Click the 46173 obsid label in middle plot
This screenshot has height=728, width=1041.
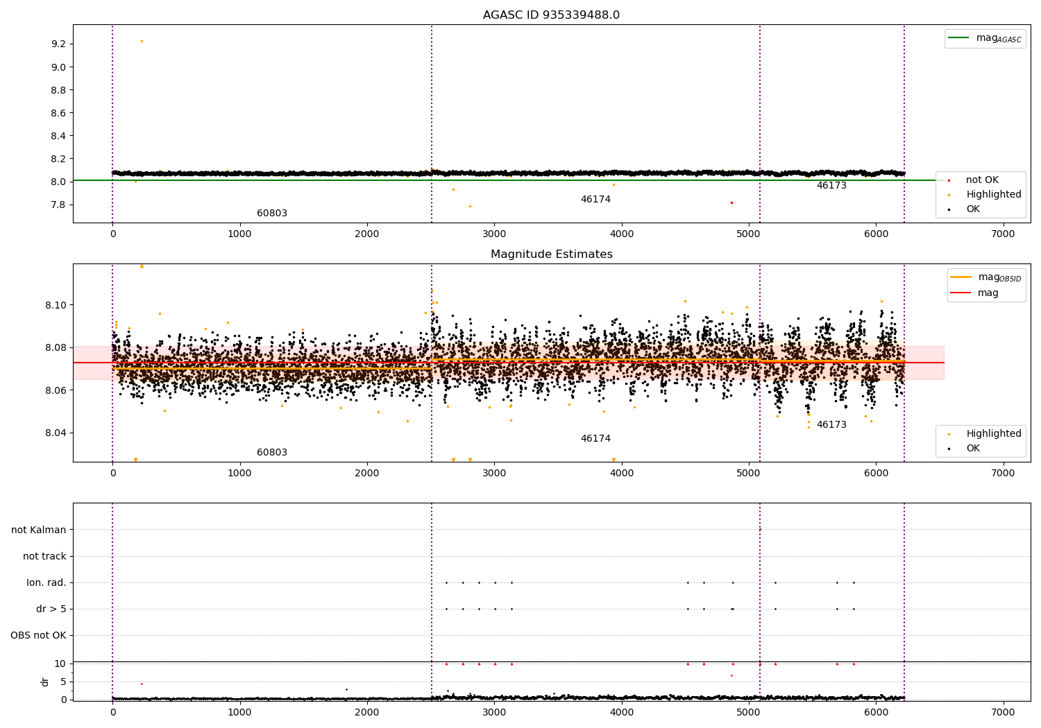coord(831,425)
